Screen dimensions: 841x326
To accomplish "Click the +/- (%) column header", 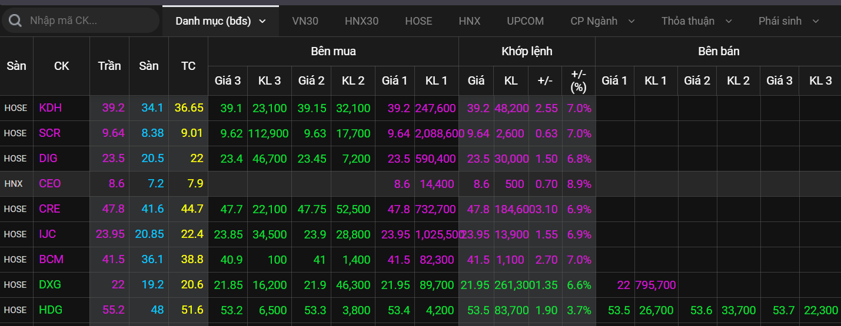I will tap(579, 80).
